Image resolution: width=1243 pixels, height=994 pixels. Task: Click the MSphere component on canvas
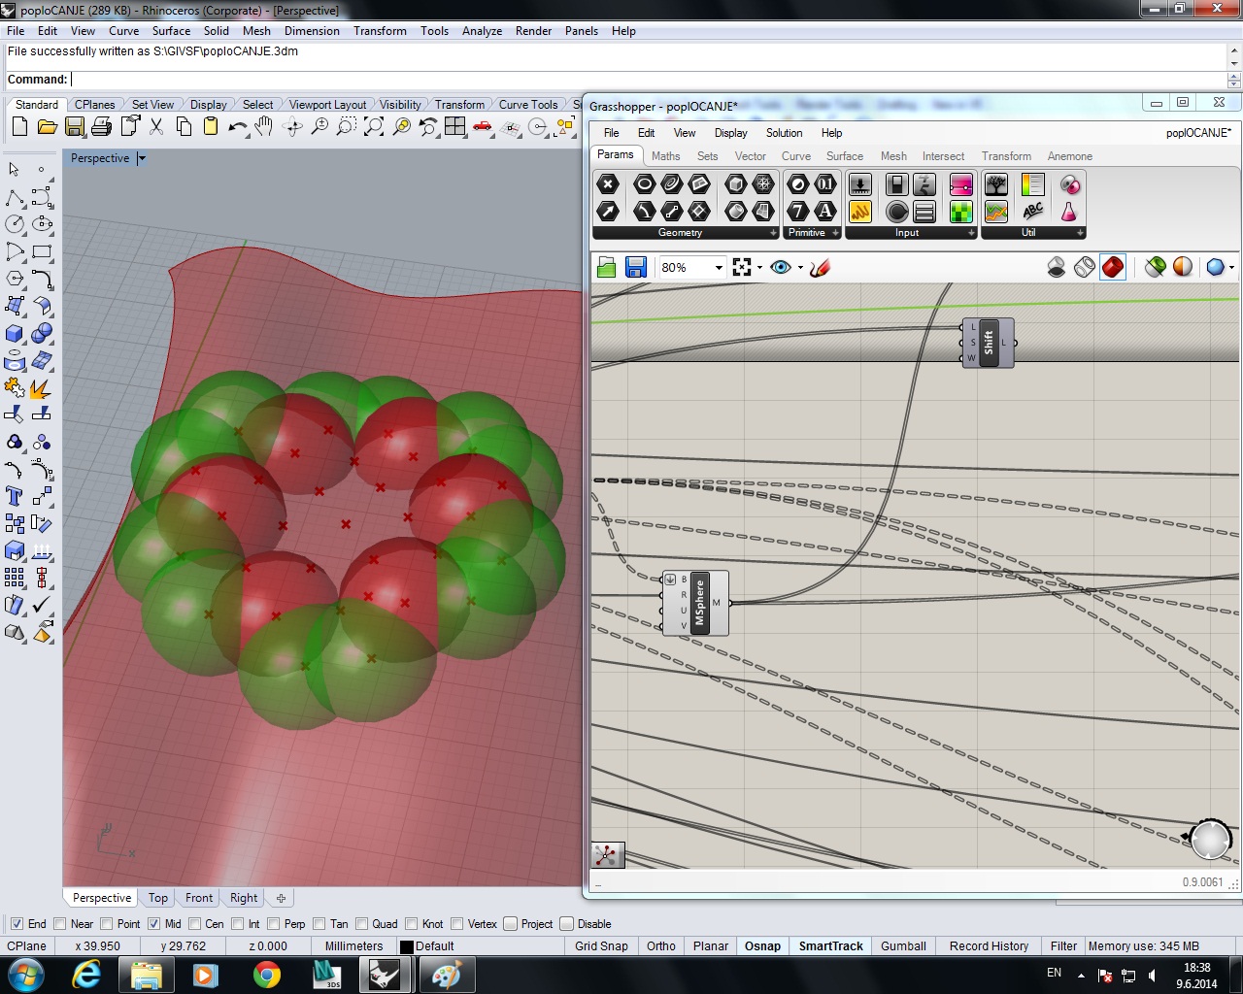(x=699, y=603)
